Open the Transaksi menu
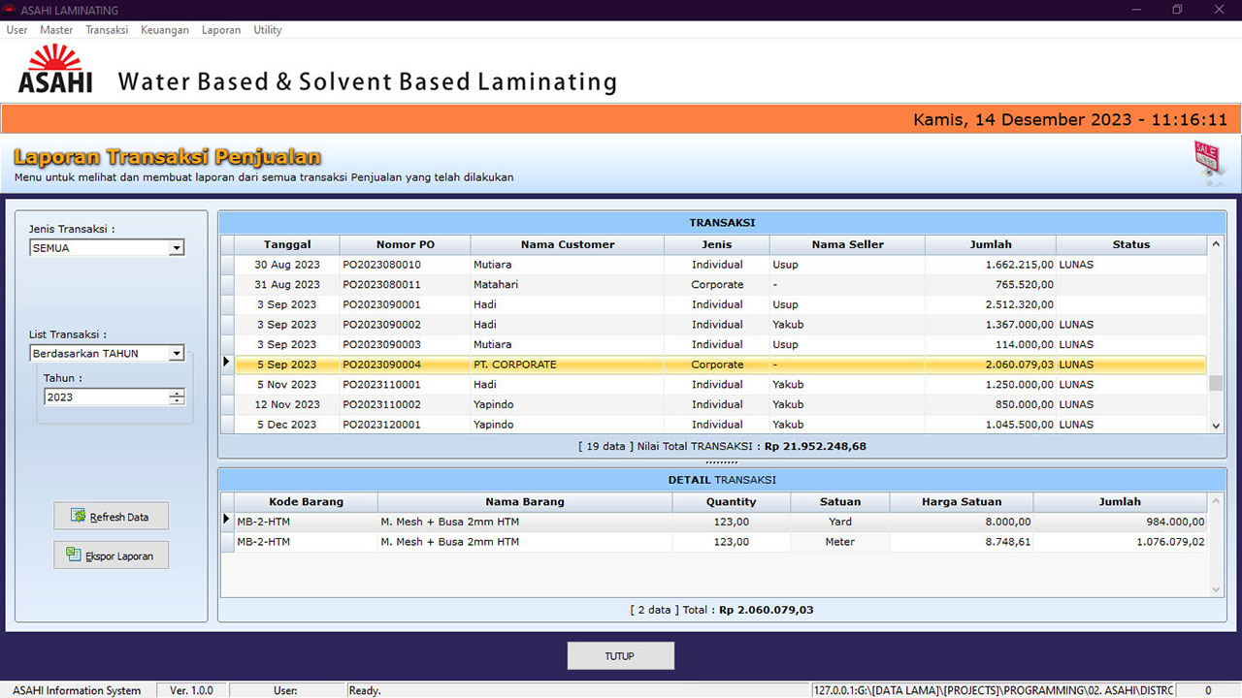The height and width of the screenshot is (698, 1242). 107,30
